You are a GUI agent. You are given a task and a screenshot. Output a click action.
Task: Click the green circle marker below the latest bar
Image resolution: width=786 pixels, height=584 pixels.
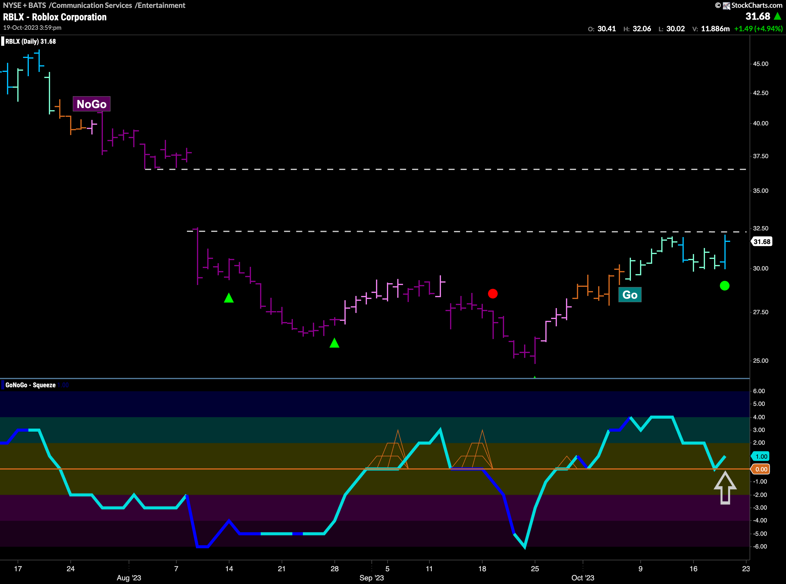(x=724, y=286)
